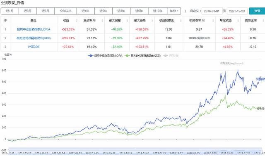Viewport: 265px width, 156px height.
Task: Click the -32.46% max drawdown cell
Action: coord(117,47)
